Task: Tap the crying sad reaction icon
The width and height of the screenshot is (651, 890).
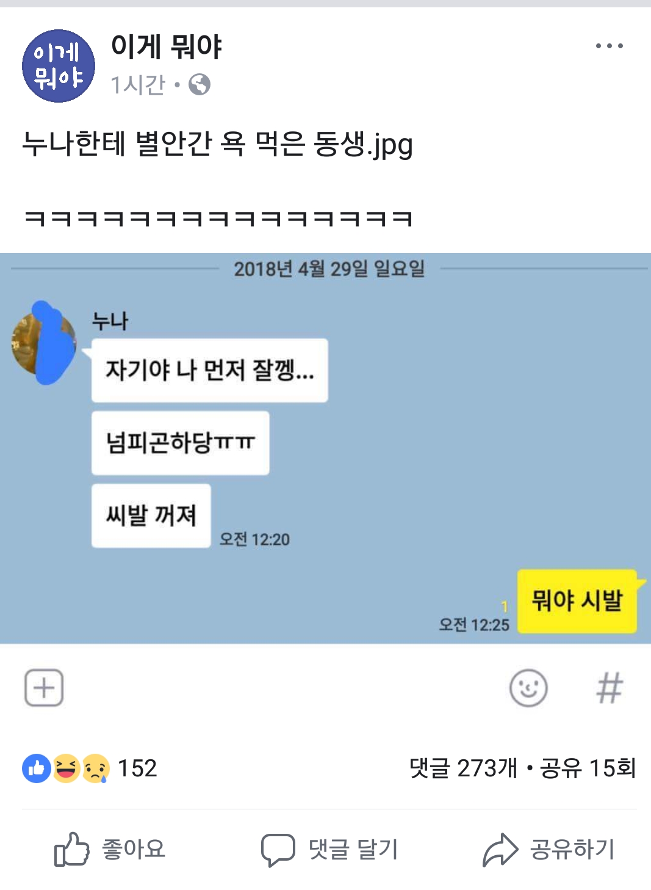Action: click(x=95, y=768)
